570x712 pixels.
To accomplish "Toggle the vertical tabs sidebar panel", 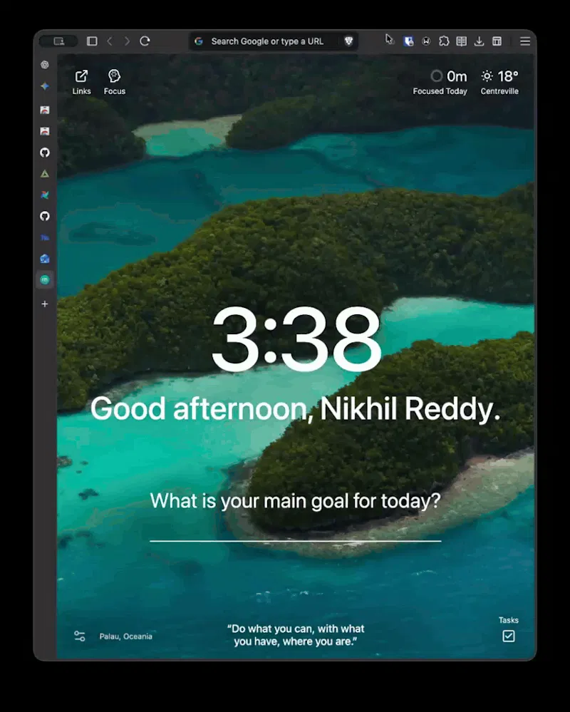I will [92, 41].
